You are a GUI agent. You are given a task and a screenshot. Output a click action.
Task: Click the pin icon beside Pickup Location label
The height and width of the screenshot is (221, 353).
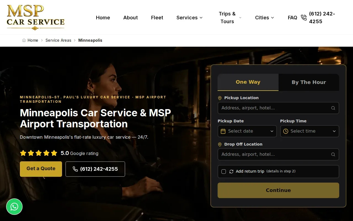click(x=220, y=98)
